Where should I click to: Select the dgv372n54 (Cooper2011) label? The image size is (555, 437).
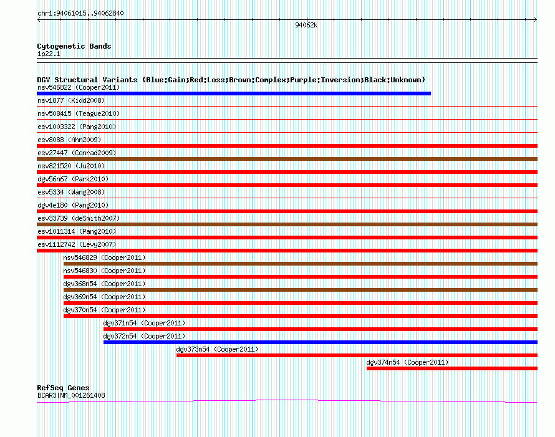click(144, 336)
